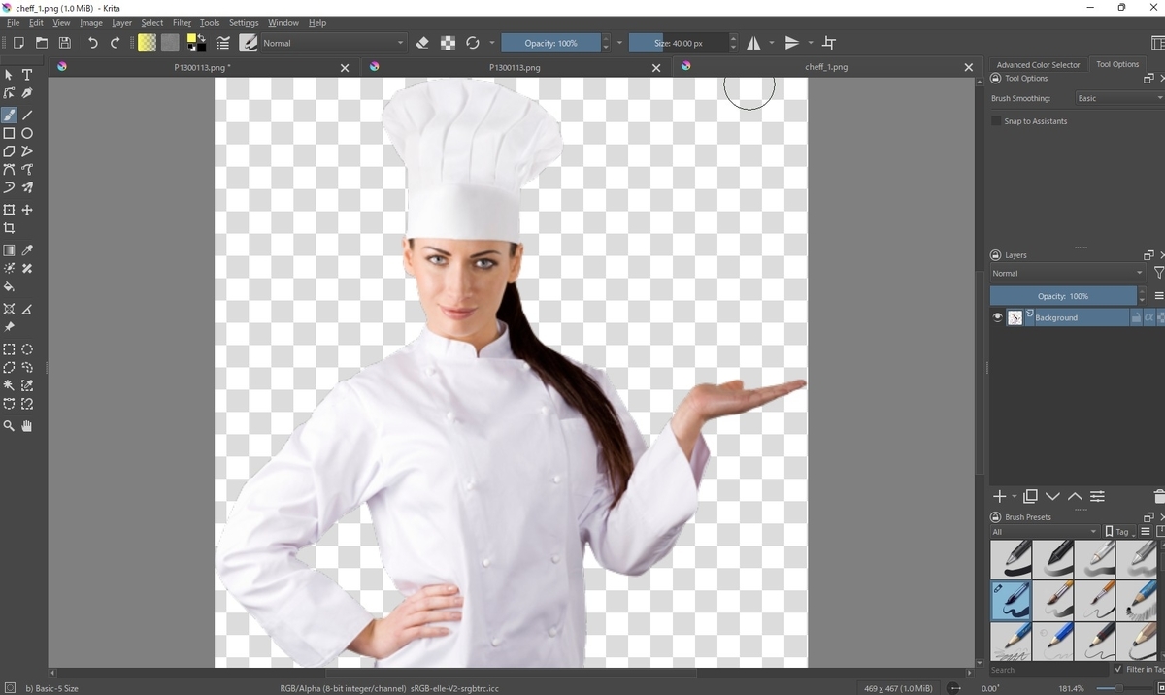Switch to the first P1300113.png document tab
The height and width of the screenshot is (695, 1165).
(202, 67)
